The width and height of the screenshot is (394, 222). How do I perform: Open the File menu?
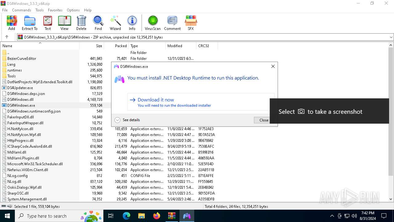(5, 10)
